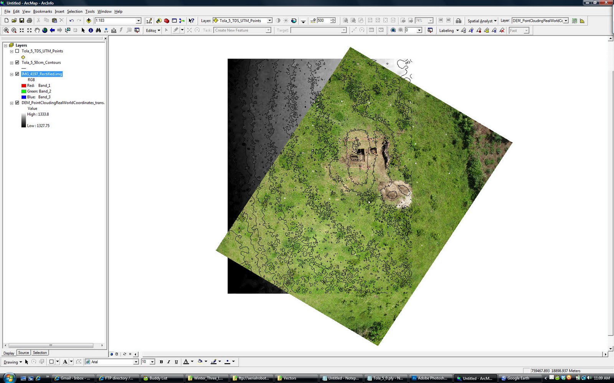The width and height of the screenshot is (614, 383).
Task: Activate the Pan tool
Action: coord(36,31)
